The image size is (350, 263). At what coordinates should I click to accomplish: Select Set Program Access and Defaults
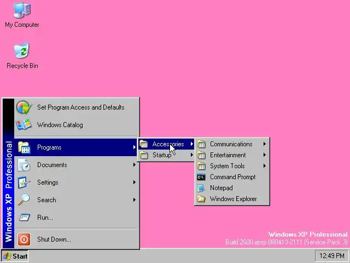[76, 107]
